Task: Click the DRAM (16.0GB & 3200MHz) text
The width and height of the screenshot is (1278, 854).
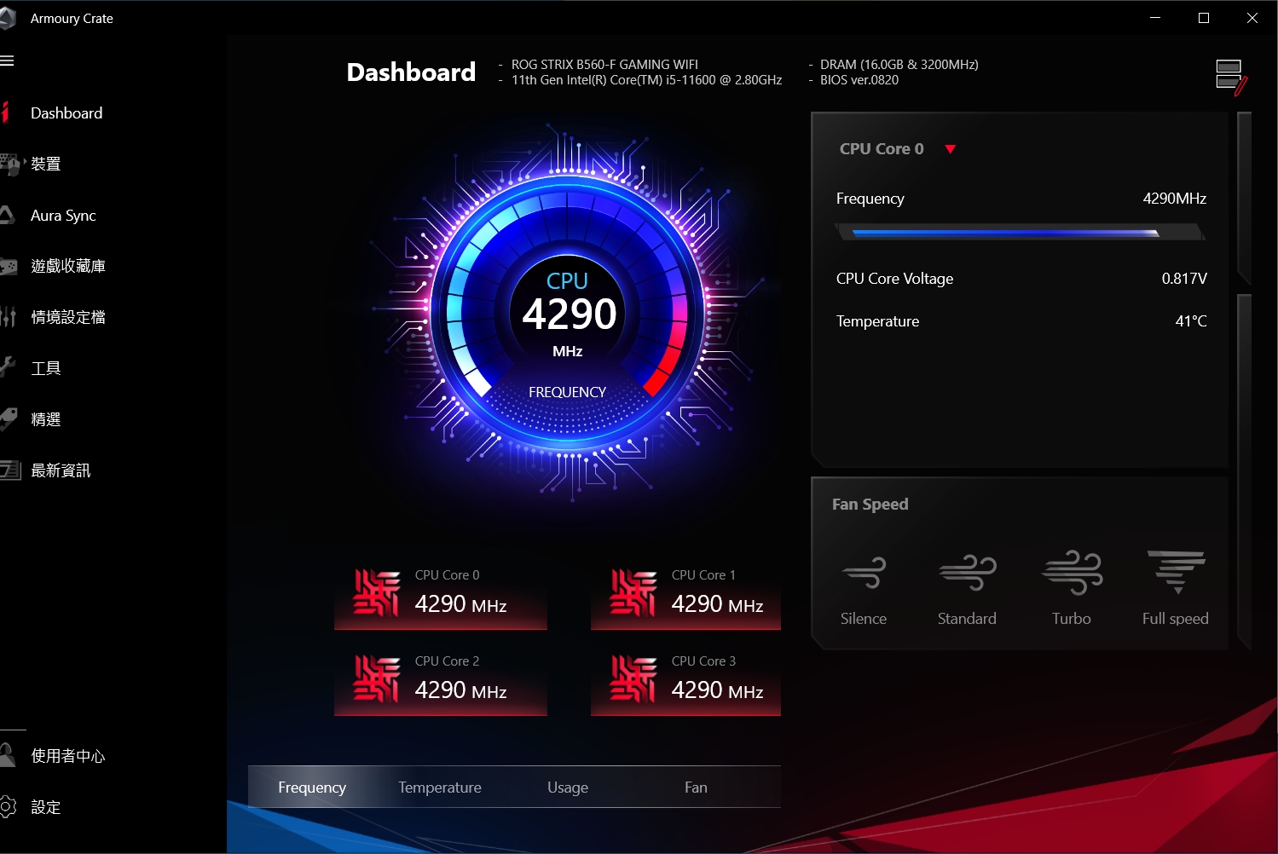Action: coord(899,65)
